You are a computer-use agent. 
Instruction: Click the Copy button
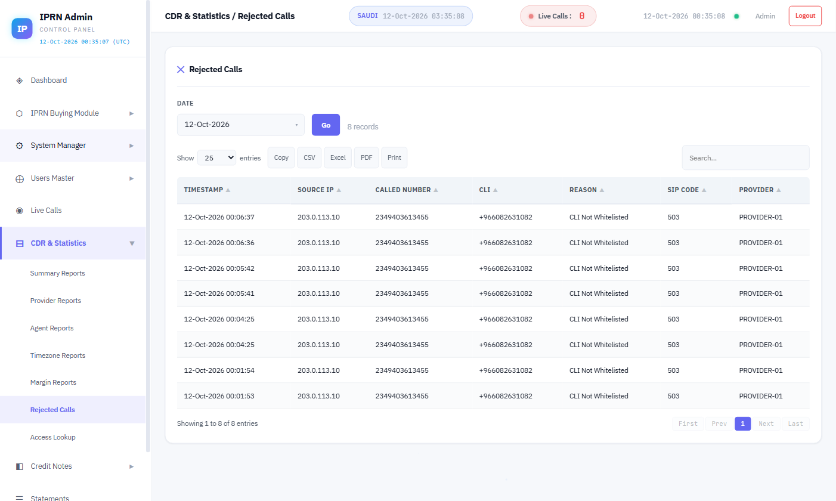[281, 157]
